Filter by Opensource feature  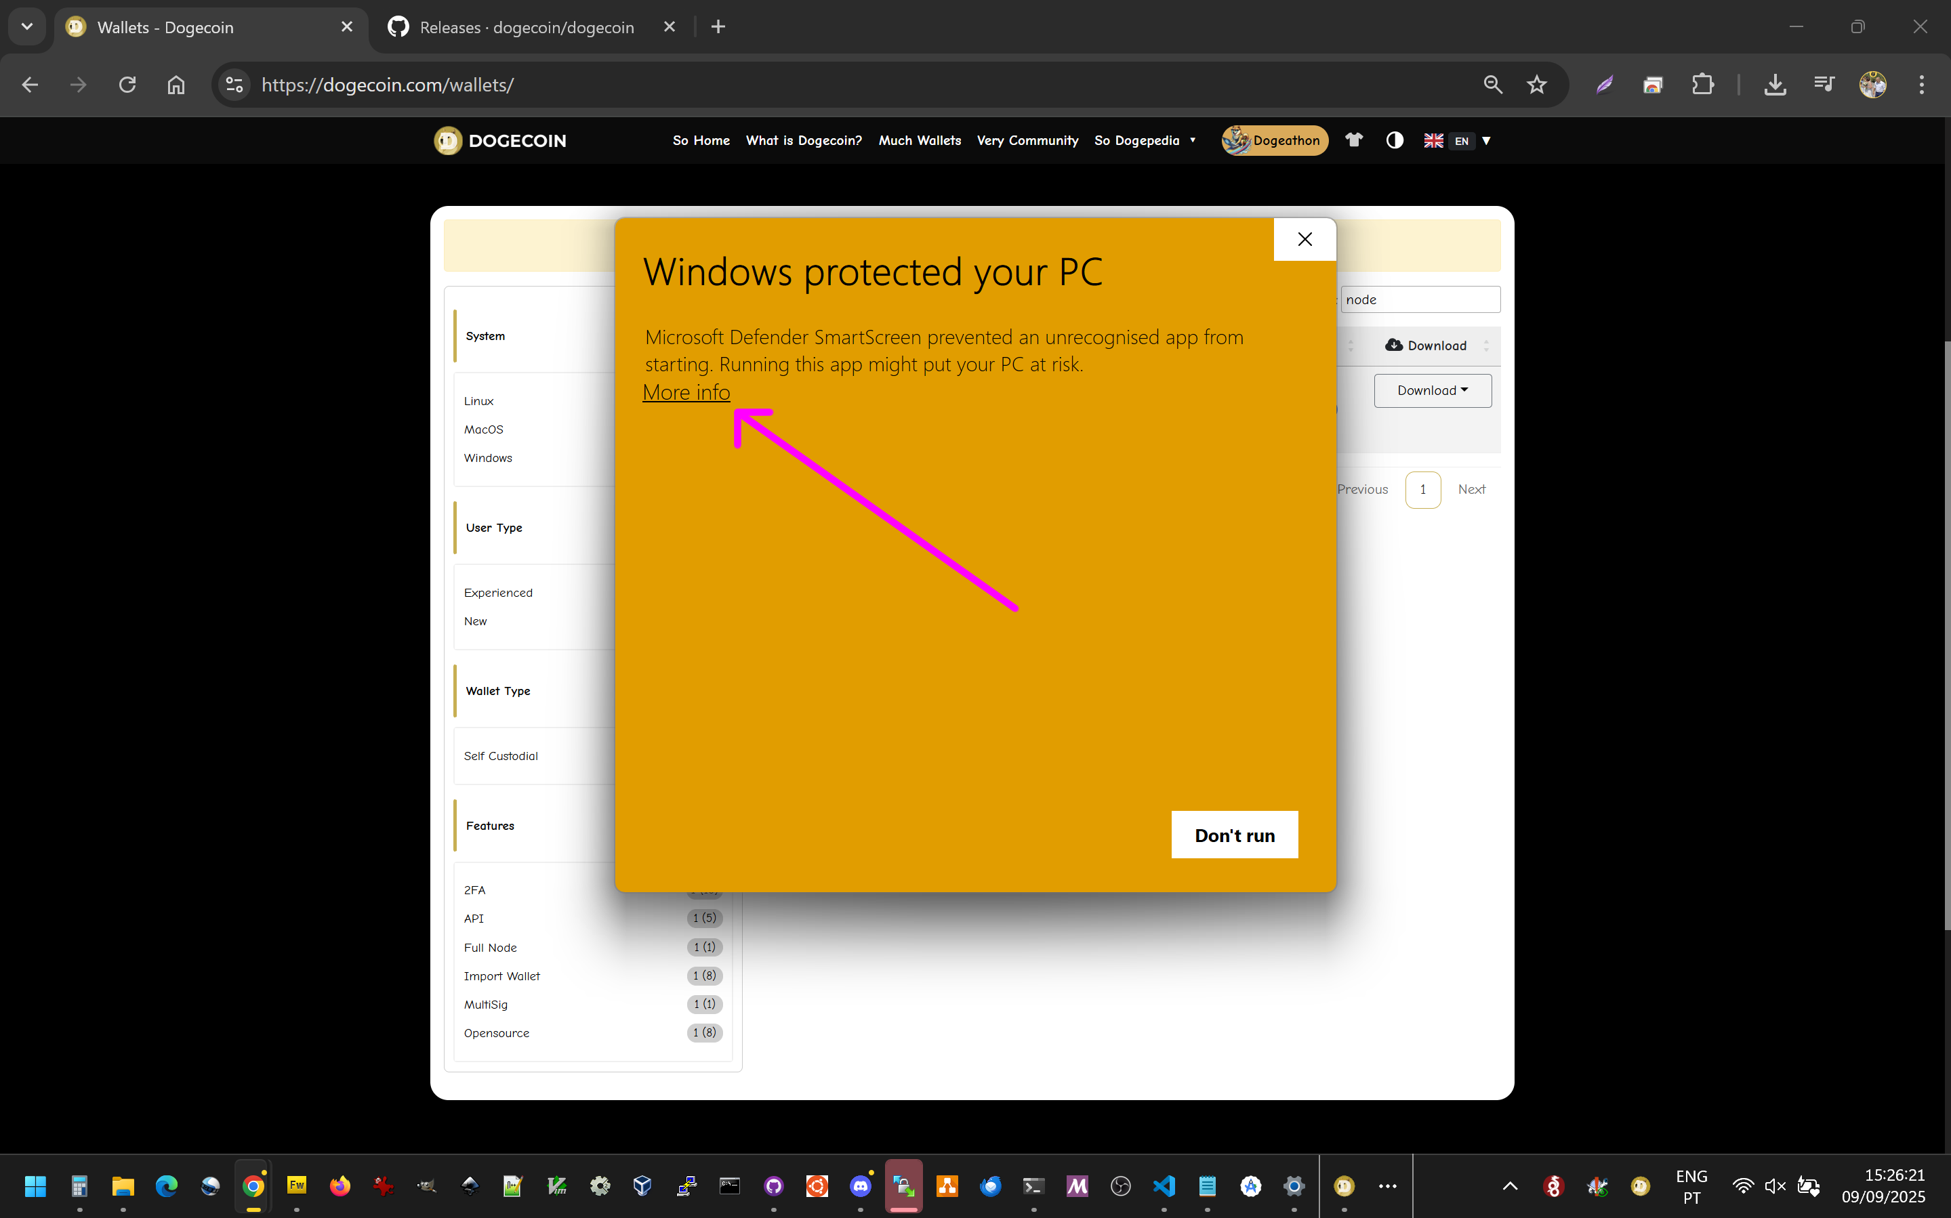(x=497, y=1034)
